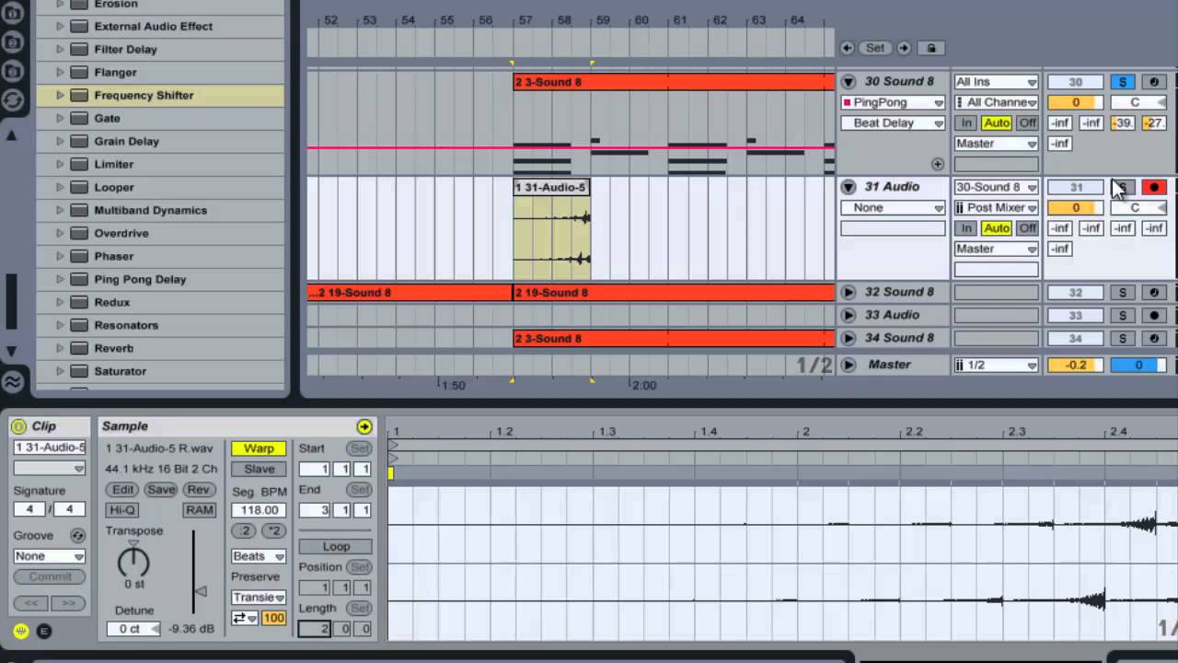Click the Phaser device folder icon
1178x663 pixels.
tap(79, 256)
